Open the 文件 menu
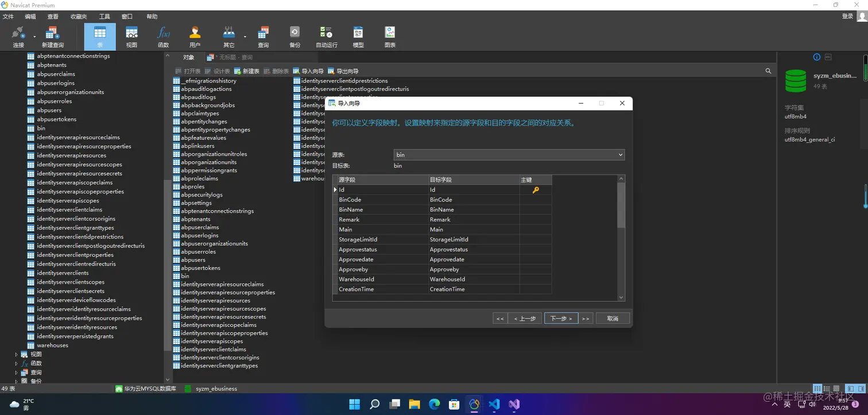Image resolution: width=868 pixels, height=415 pixels. [8, 17]
